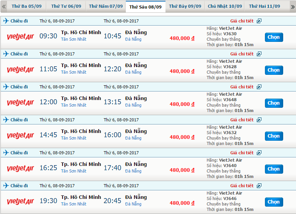Screen dimensions: 296x214
Task: Click 480,000 đ price of 11:05 flight
Action: click(x=182, y=71)
